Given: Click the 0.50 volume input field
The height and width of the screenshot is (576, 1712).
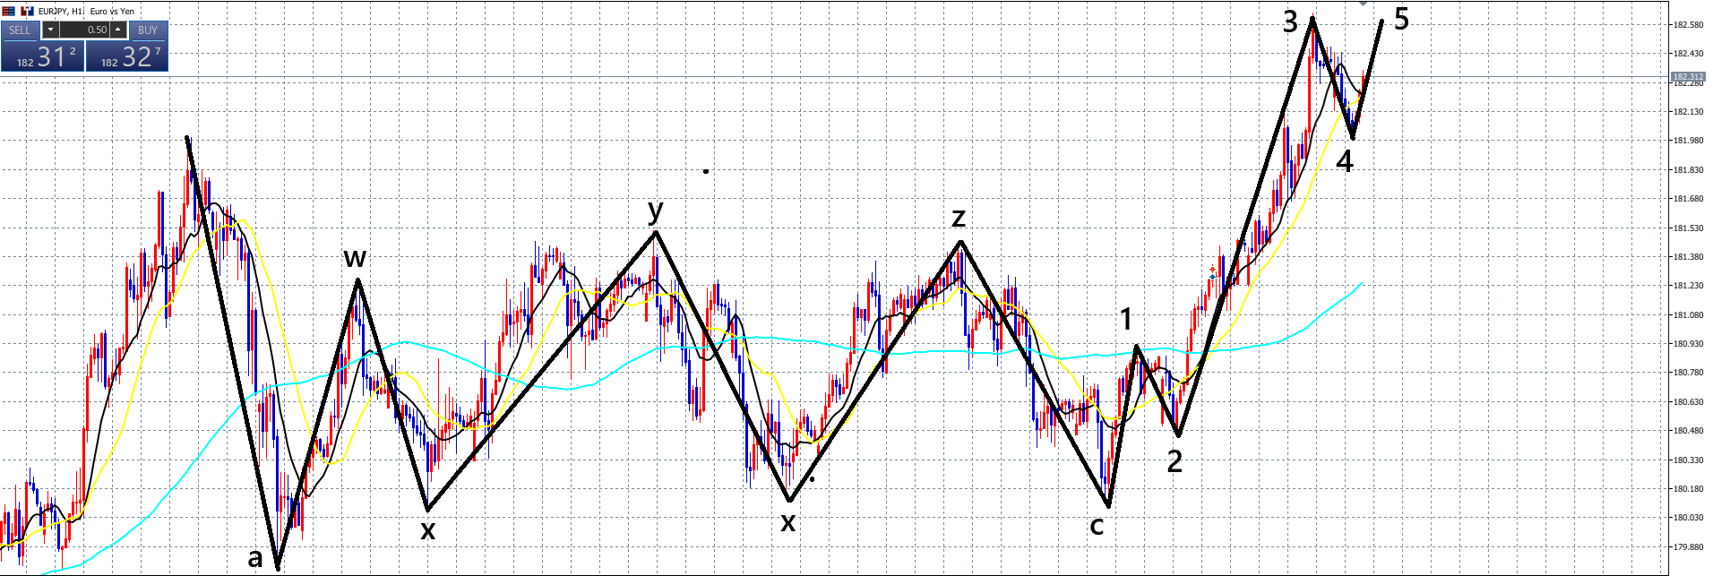Looking at the screenshot, I should click(84, 30).
